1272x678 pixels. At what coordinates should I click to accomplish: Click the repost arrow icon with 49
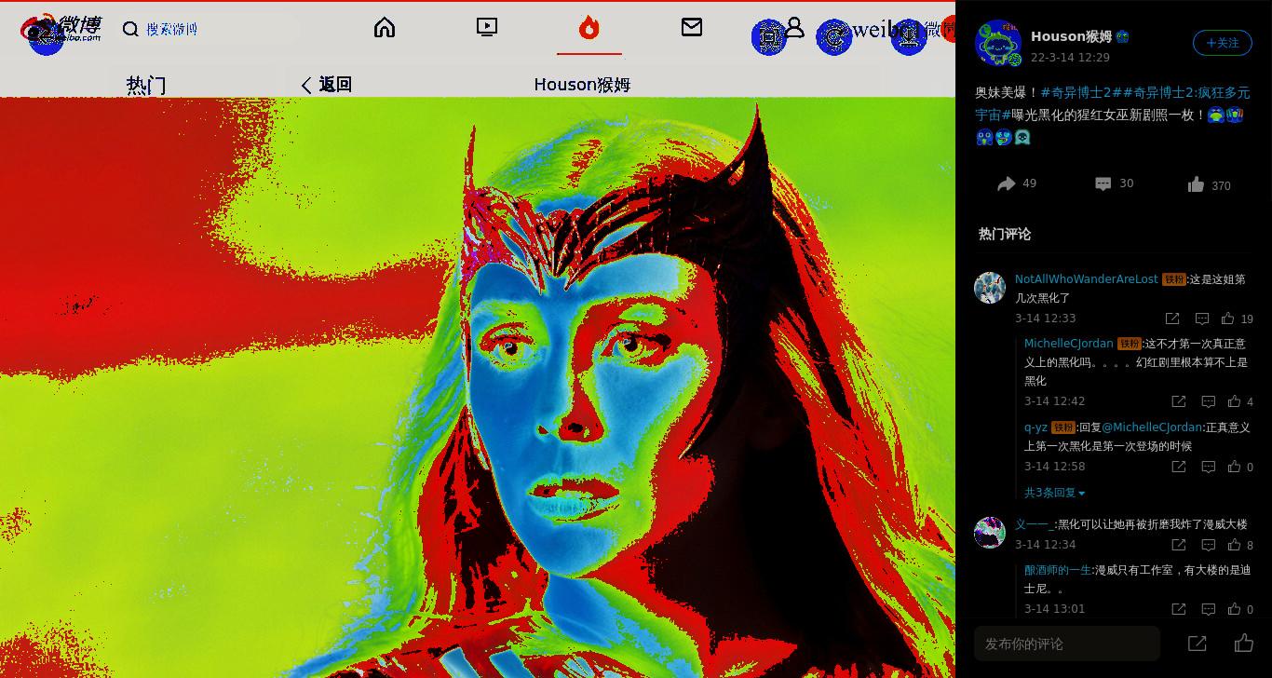pyautogui.click(x=1006, y=184)
